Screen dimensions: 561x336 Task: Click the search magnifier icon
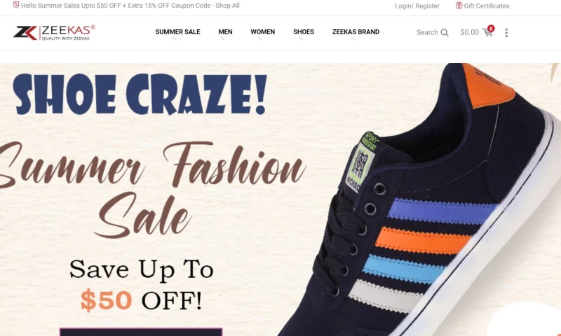pos(445,32)
